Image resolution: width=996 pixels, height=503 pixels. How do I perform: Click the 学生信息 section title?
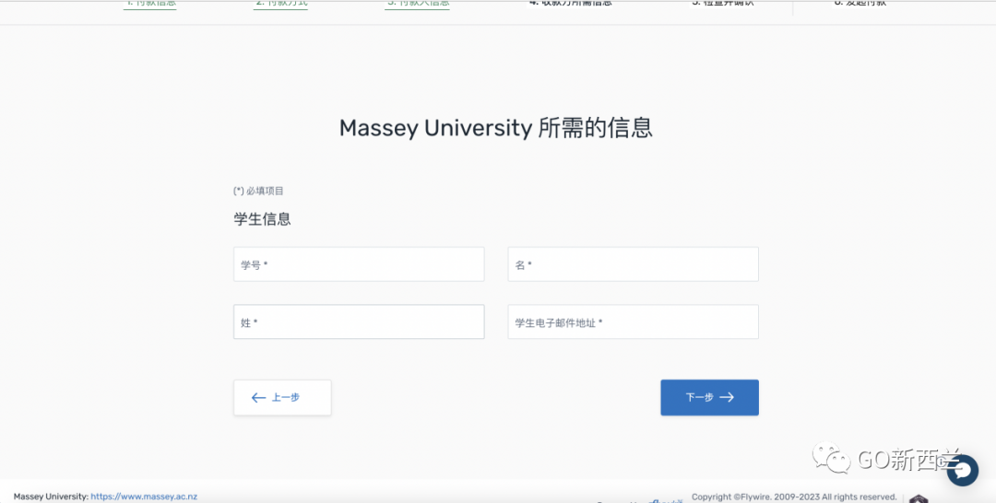coord(262,219)
